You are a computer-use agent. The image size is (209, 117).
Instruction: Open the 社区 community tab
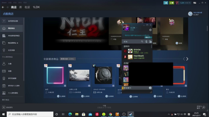tap(27, 7)
